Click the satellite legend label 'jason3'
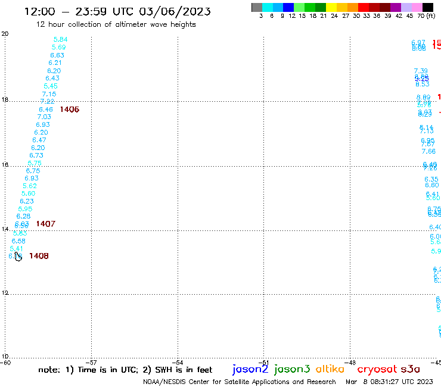This screenshot has width=441, height=387. [291, 369]
